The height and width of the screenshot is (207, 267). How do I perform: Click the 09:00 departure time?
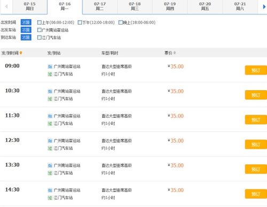pyautogui.click(x=12, y=66)
